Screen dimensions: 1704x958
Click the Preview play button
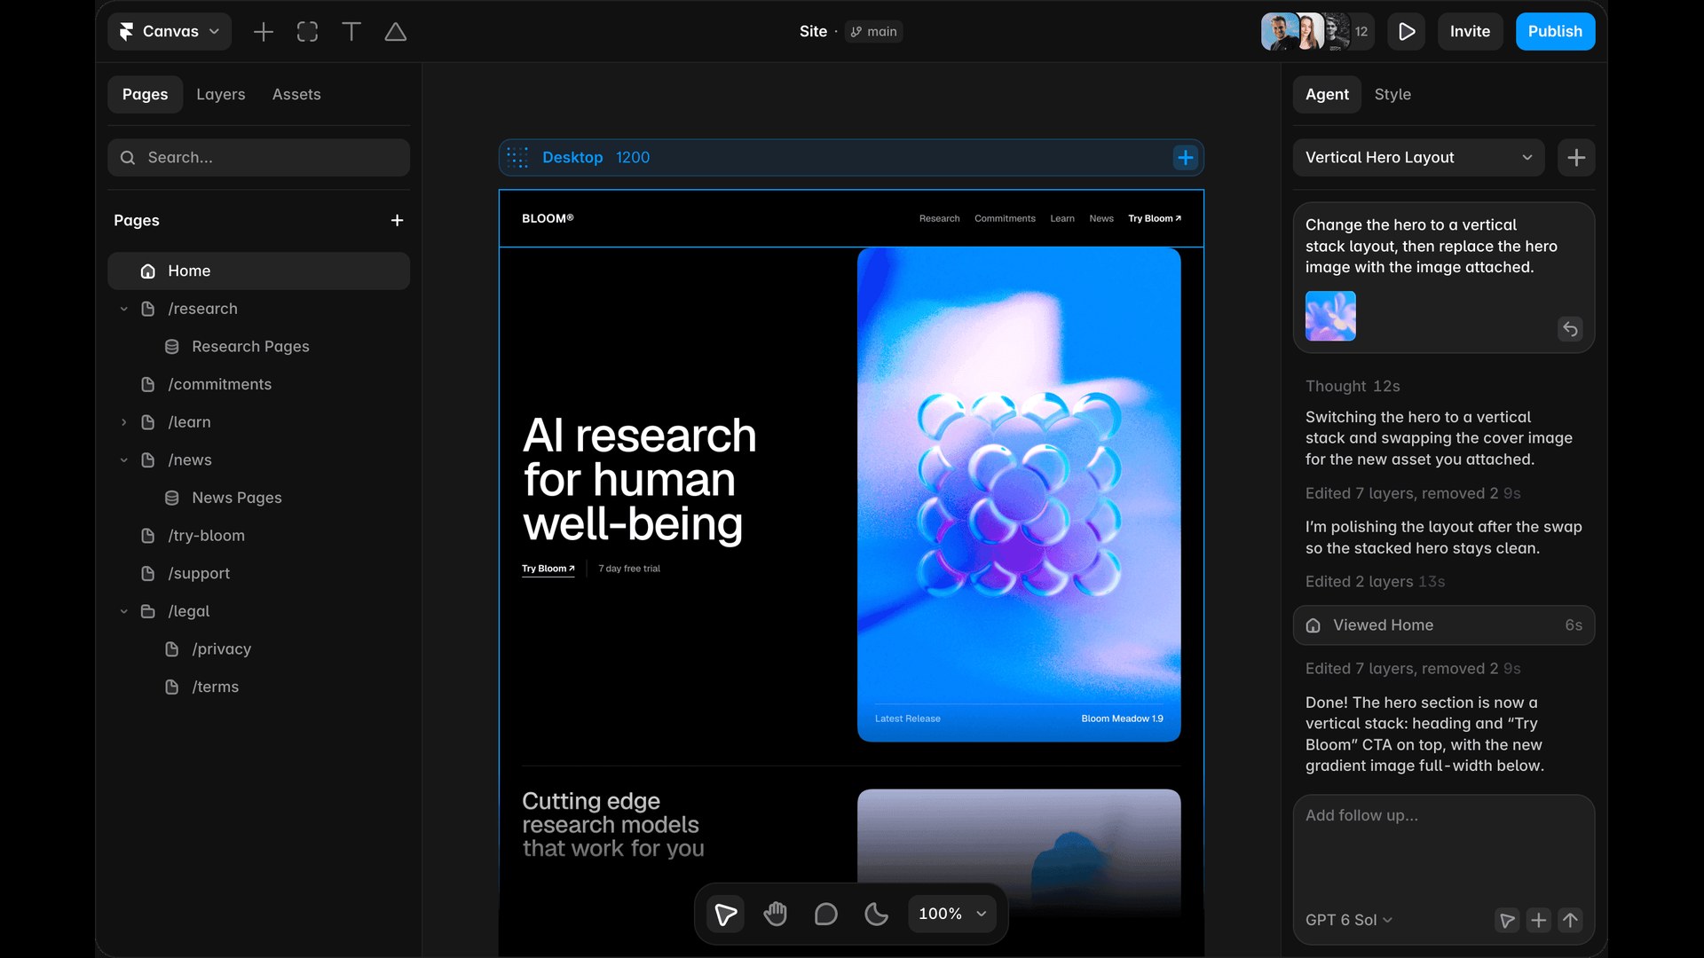click(1407, 32)
